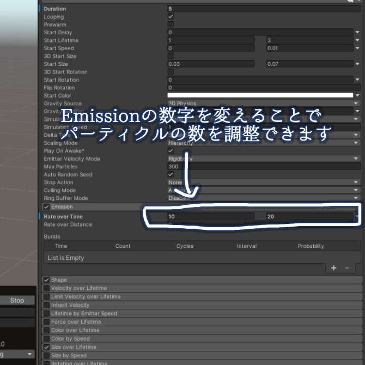Screen dimensions: 365x365
Task: Click the Start Size field showing 0.07
Action: [309, 64]
